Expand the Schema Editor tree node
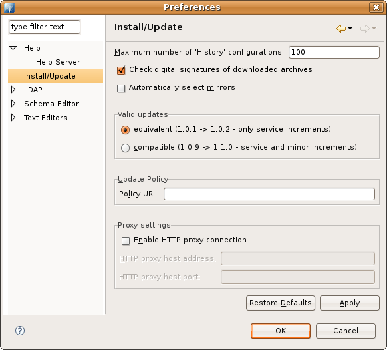The height and width of the screenshot is (350, 387). 13,104
